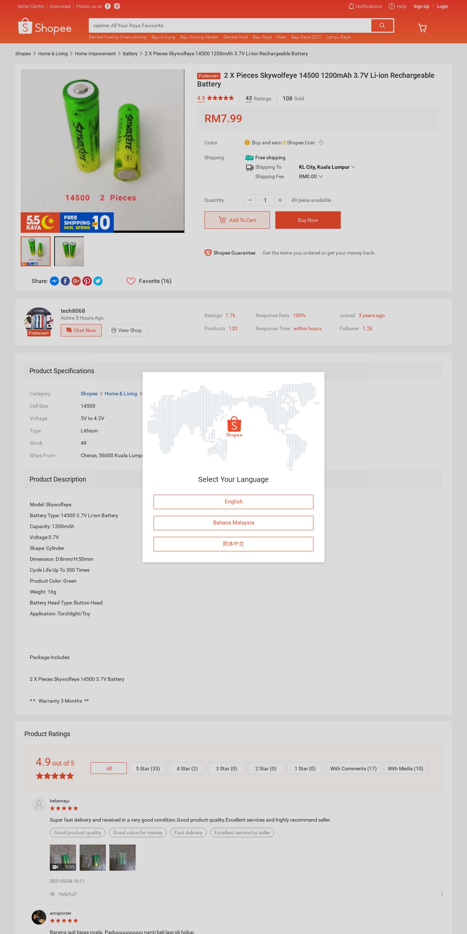Viewport: 467px width, 934px height.
Task: Select 简体中文 language
Action: pos(233,544)
